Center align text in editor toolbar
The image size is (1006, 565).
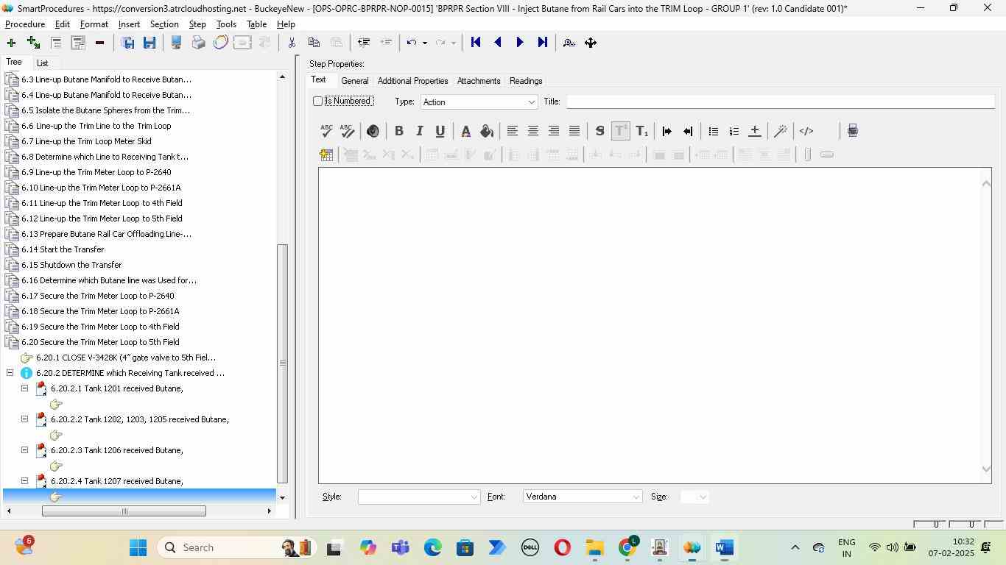[x=532, y=131]
